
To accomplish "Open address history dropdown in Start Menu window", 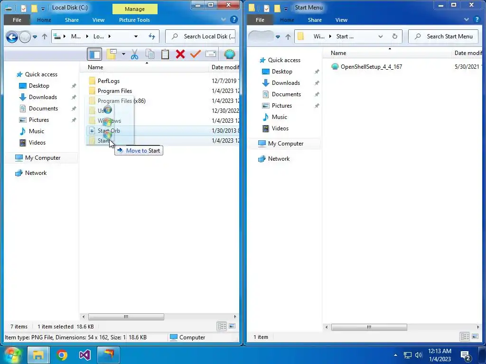I will [x=380, y=36].
